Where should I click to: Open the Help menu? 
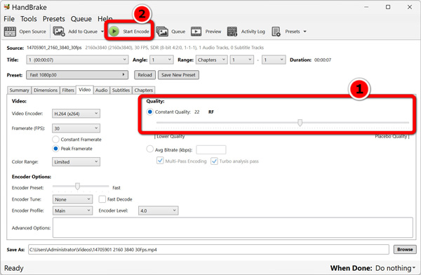pyautogui.click(x=105, y=19)
